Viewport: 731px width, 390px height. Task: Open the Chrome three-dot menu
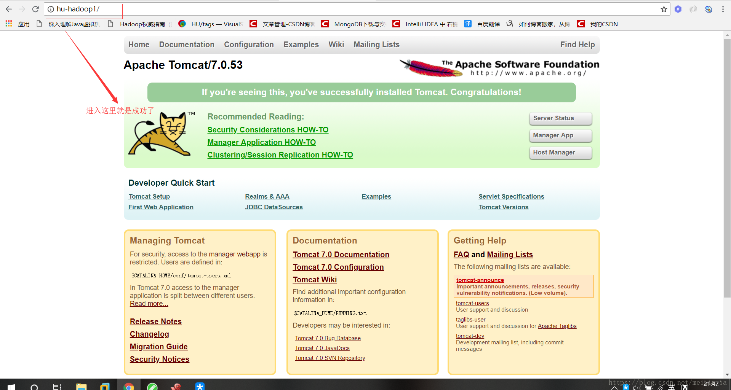coord(723,9)
